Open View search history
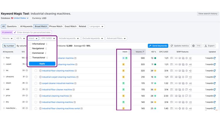Image resolution: width=220 pixels, height=132 pixels. point(208,13)
